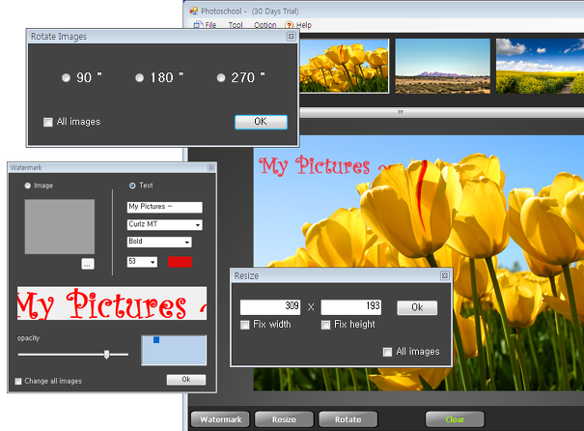
Task: Toggle the Fix height checkbox
Action: (325, 325)
